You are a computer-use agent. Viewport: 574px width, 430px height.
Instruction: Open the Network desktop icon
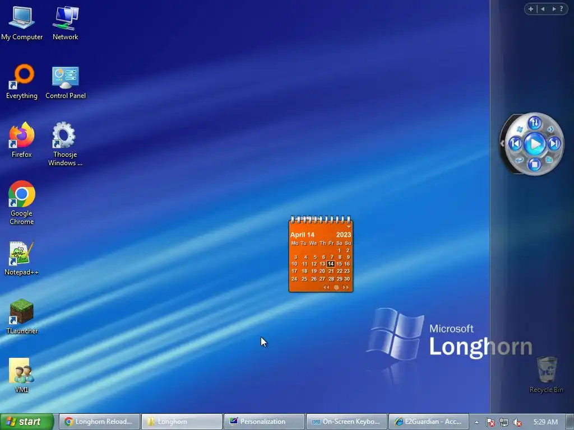tap(65, 22)
